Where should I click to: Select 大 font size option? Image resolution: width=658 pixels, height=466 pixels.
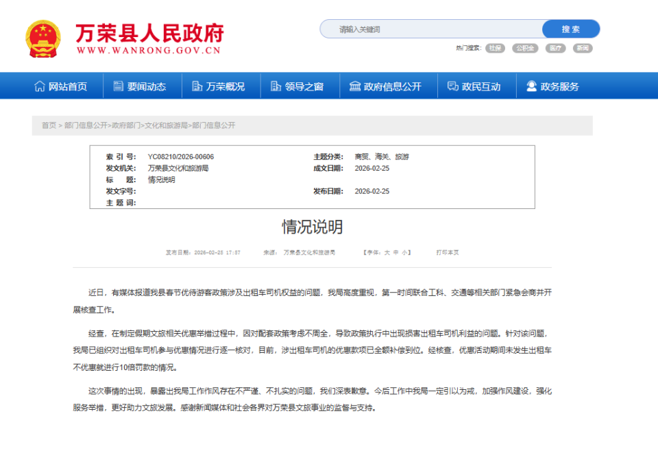coord(387,252)
